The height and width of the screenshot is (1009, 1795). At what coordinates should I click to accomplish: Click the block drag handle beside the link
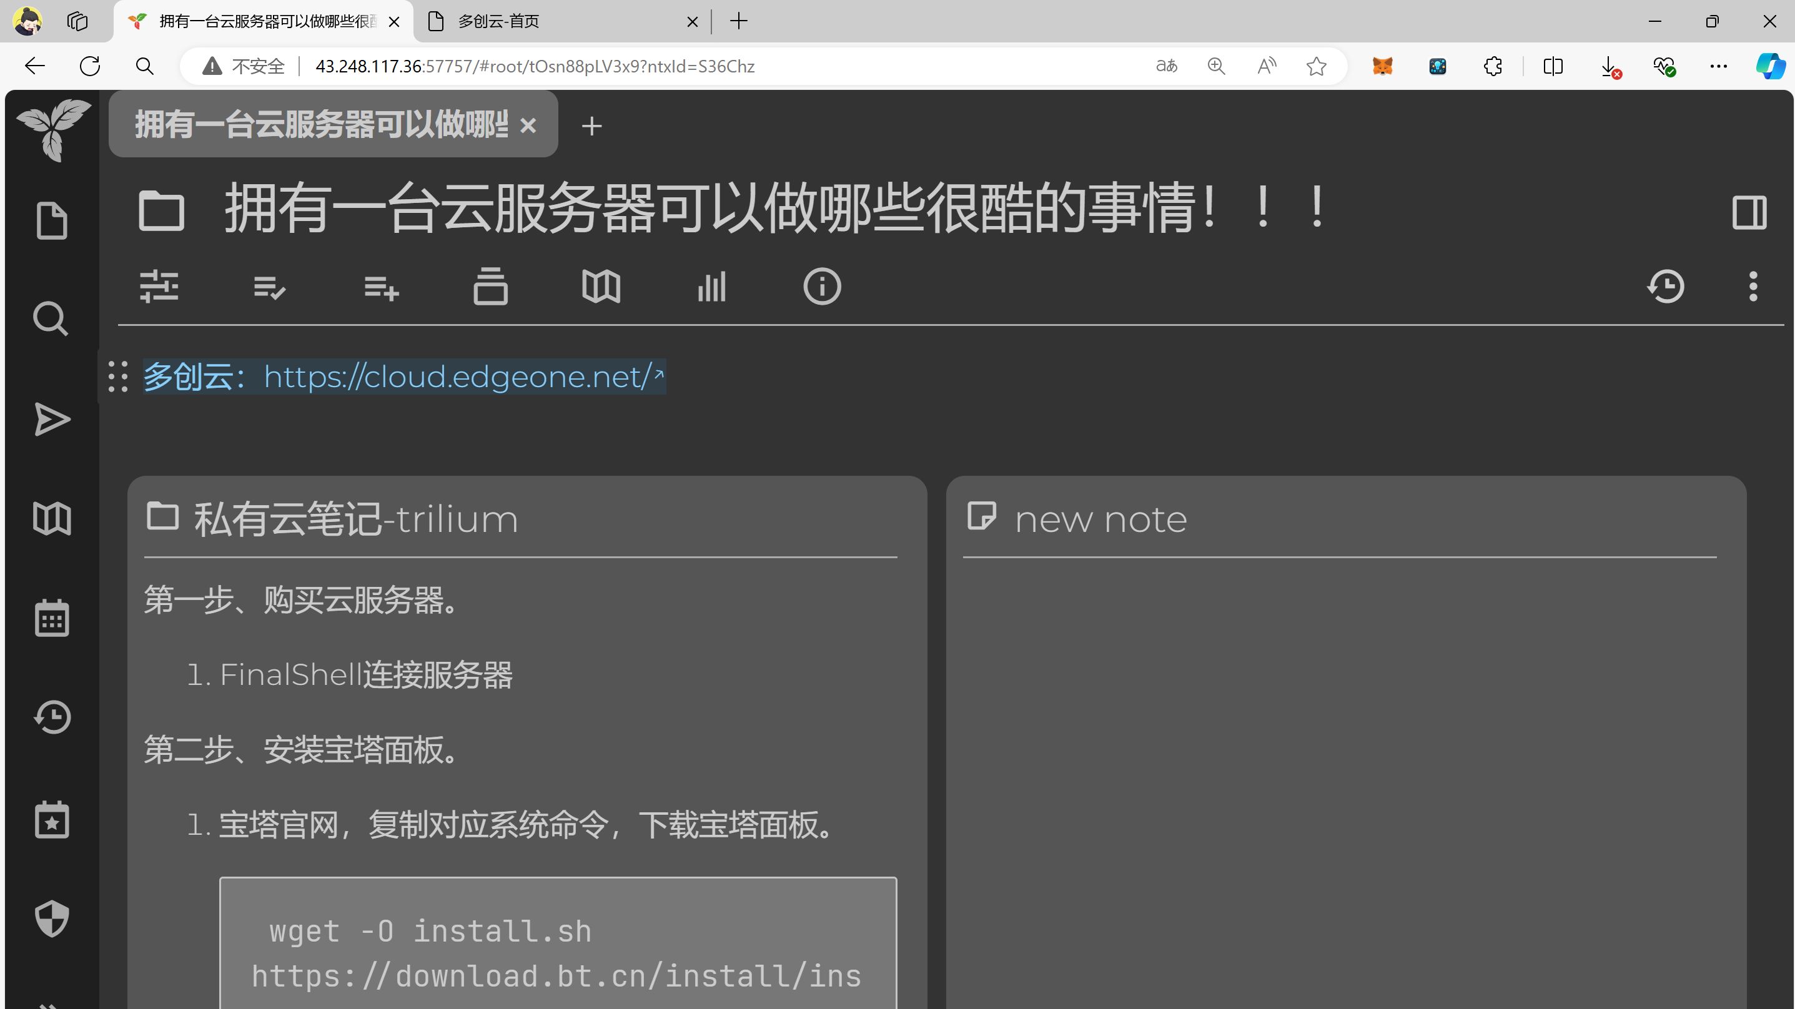119,377
